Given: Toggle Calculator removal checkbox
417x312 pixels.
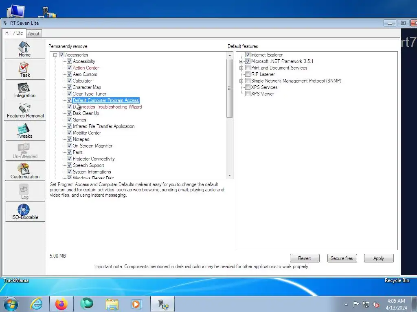Looking at the screenshot, I should tap(69, 81).
